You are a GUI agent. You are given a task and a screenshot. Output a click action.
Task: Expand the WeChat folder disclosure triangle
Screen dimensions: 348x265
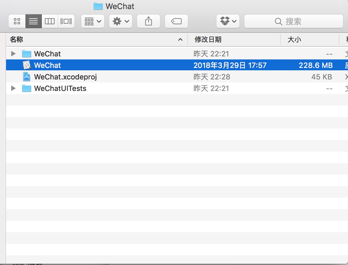point(13,53)
